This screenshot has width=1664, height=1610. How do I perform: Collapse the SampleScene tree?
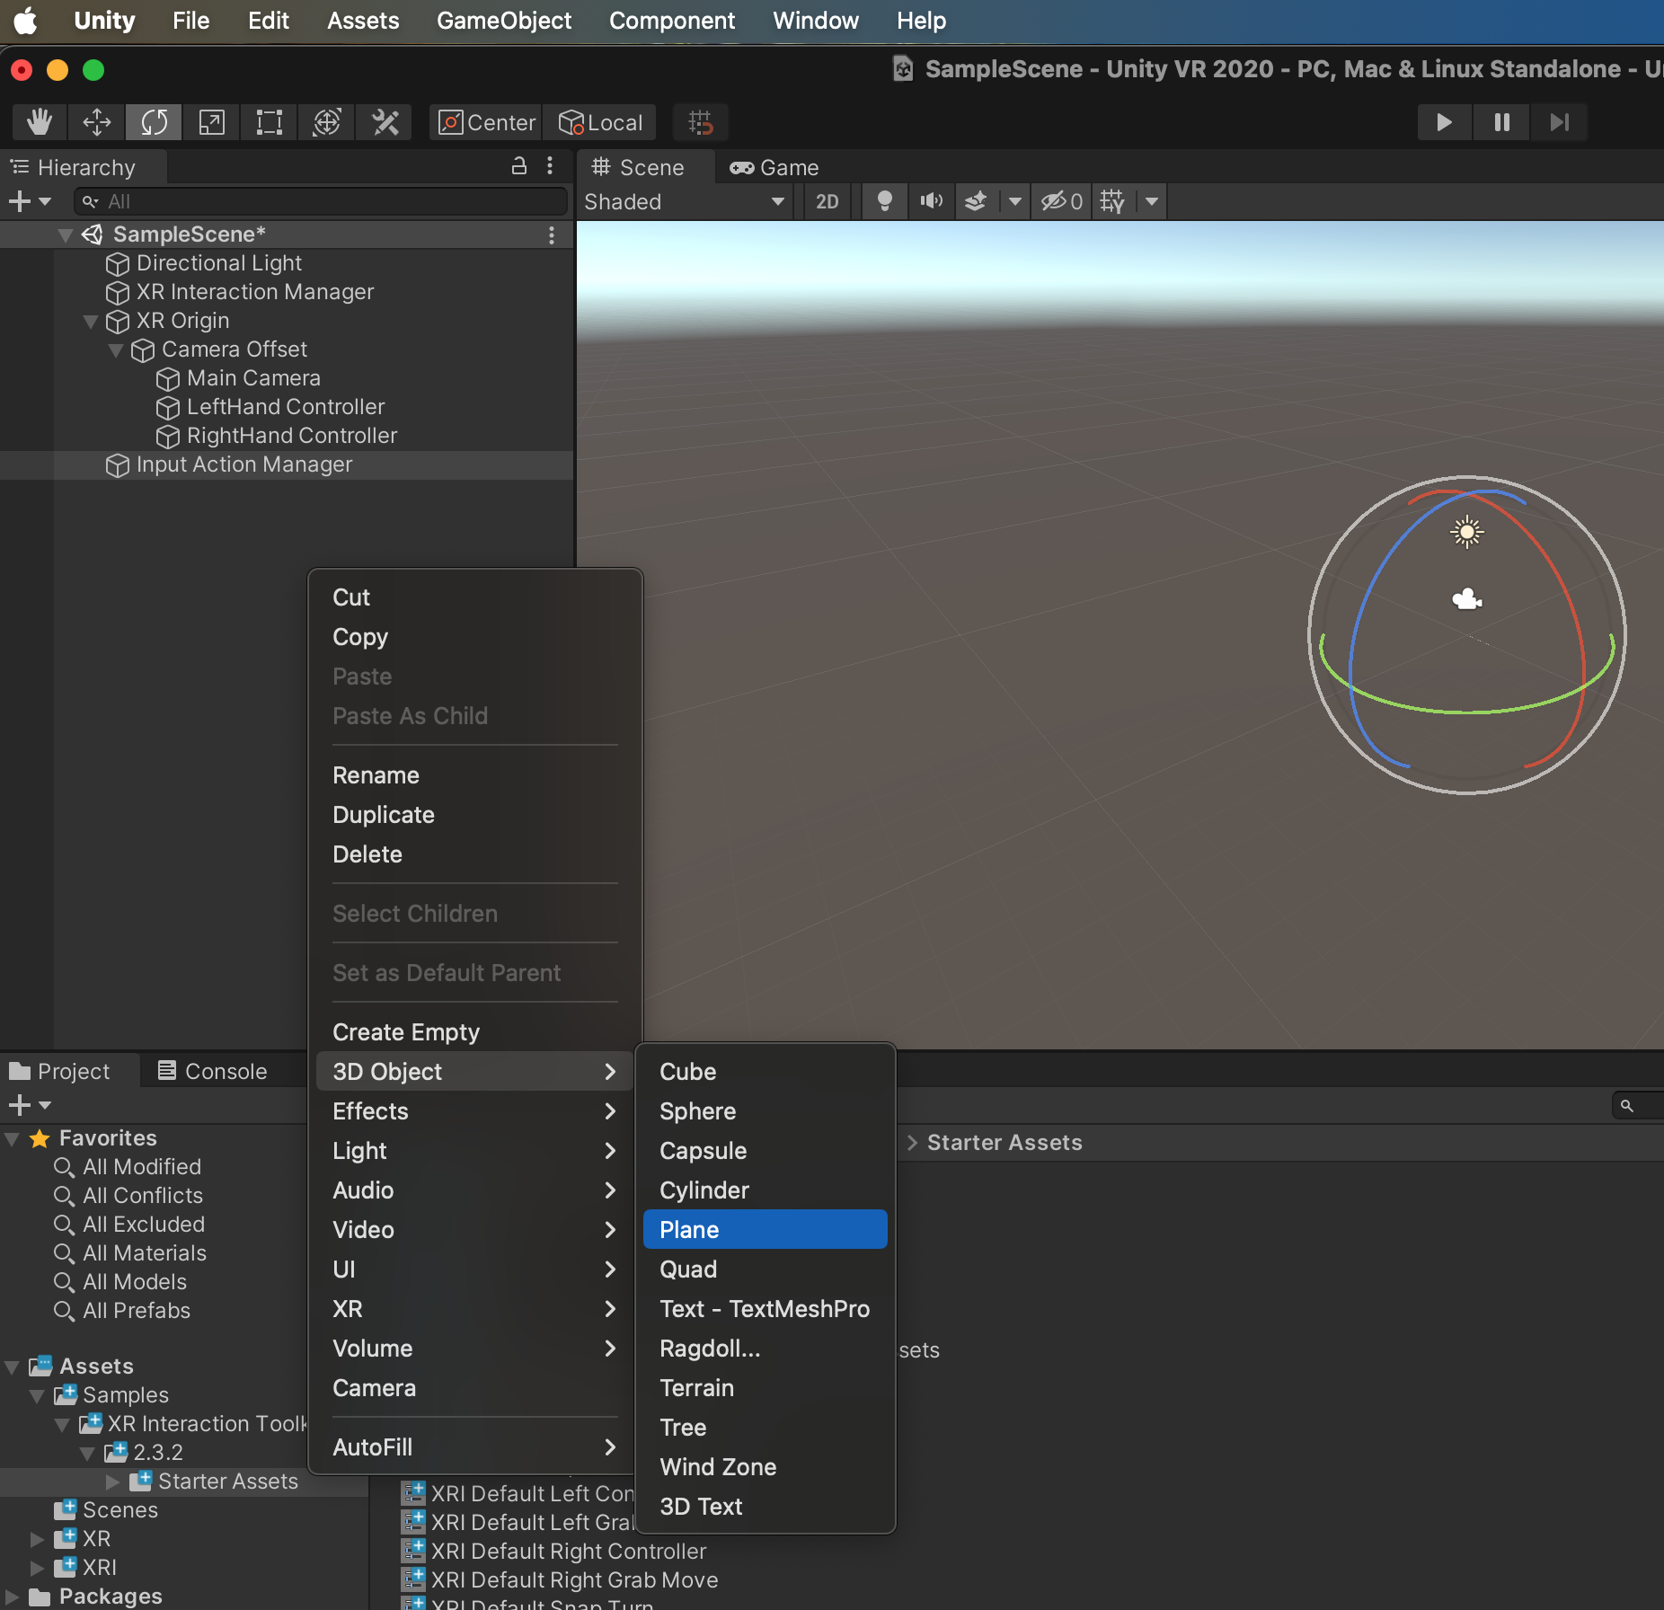[x=65, y=235]
